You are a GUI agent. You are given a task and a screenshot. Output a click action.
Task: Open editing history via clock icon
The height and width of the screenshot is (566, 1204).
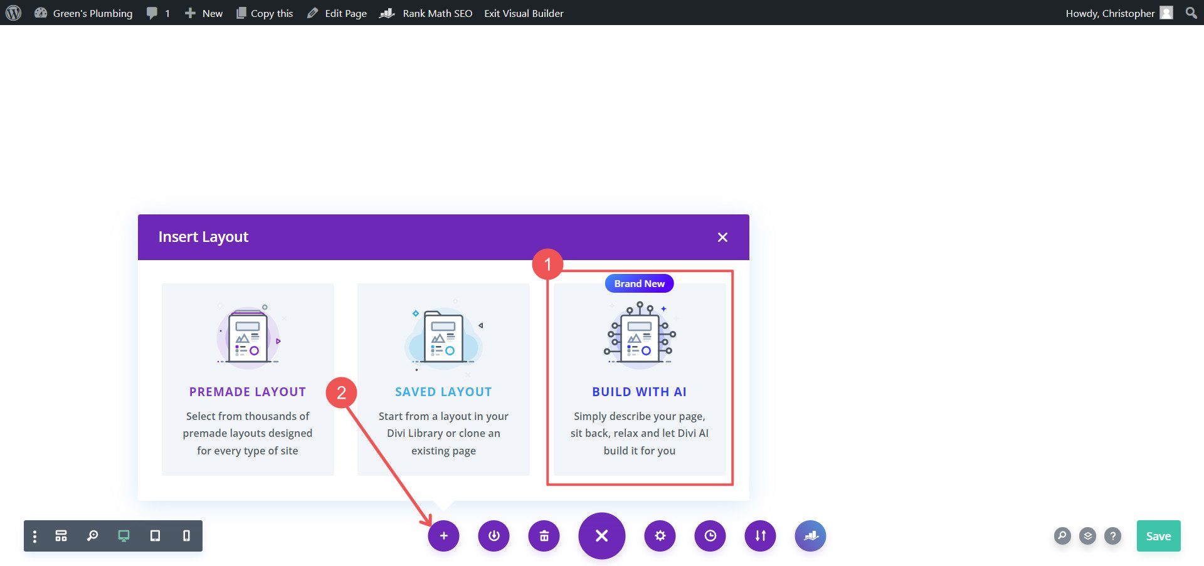click(x=710, y=536)
